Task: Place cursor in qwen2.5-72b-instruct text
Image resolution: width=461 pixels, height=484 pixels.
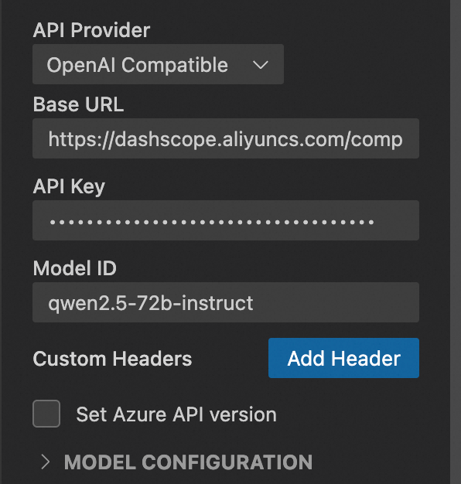Action: tap(151, 303)
